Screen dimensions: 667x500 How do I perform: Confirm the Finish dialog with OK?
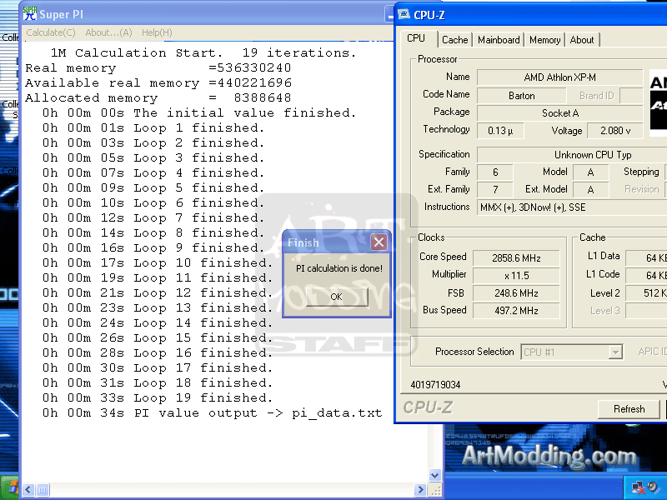tap(337, 297)
